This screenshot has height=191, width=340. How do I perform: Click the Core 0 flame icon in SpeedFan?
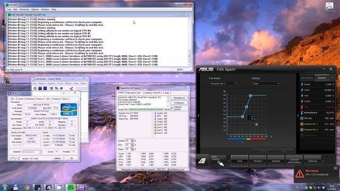point(155,125)
